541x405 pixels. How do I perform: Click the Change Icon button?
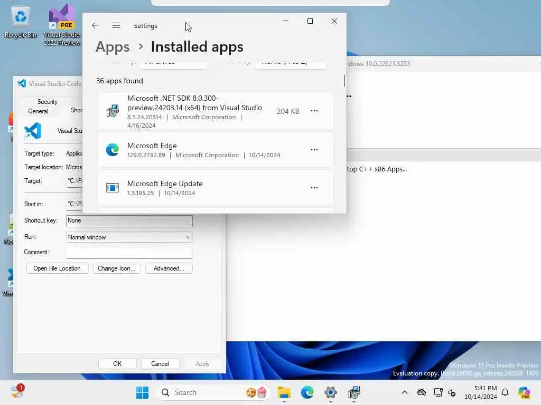click(117, 268)
